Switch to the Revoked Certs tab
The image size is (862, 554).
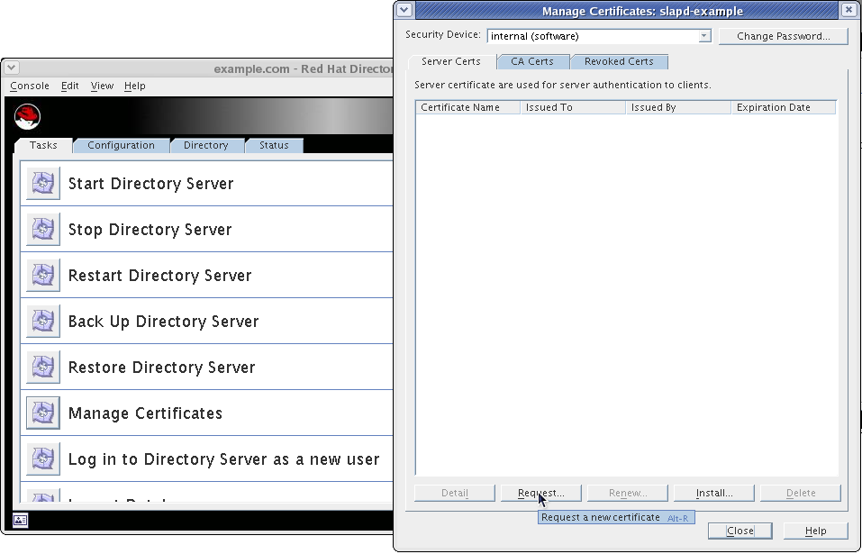pos(619,61)
